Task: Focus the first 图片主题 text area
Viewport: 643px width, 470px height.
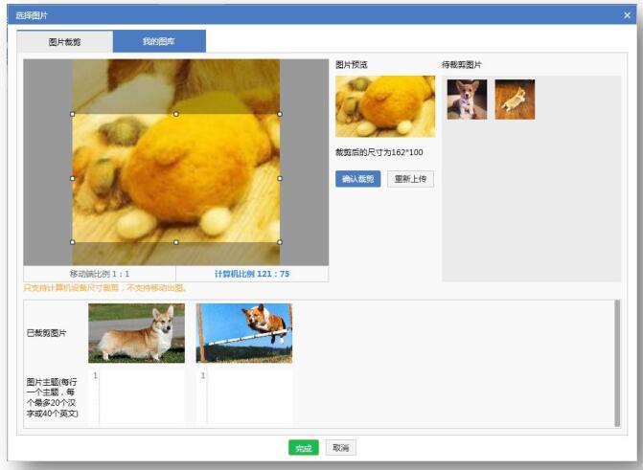Action: coord(142,397)
